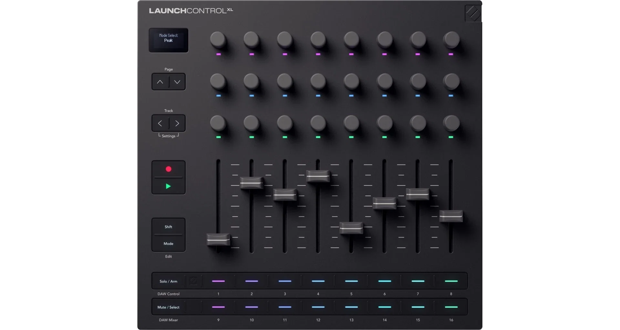Click the Track right arrow button
The width and height of the screenshot is (620, 330).
click(x=177, y=123)
